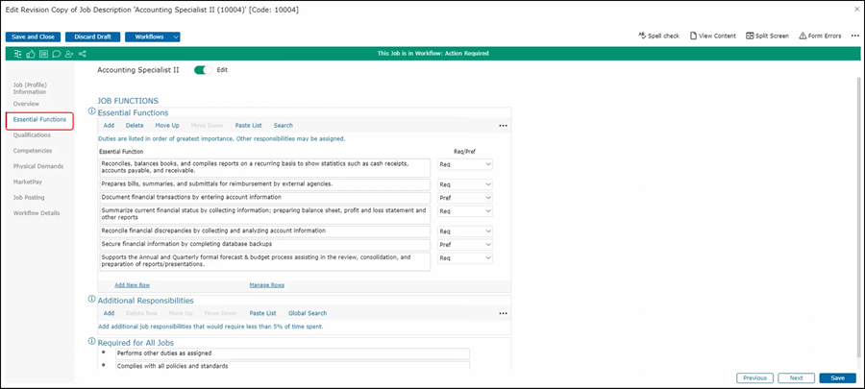Click the vertical scrollbar on the right
Image resolution: width=865 pixels, height=389 pixels.
tap(856, 192)
